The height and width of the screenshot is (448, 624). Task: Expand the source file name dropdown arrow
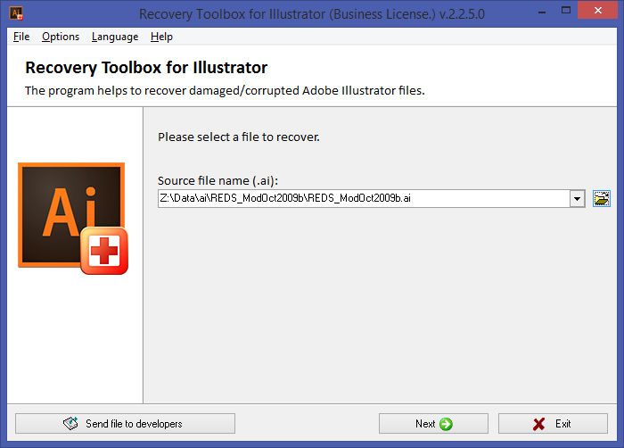(x=577, y=198)
